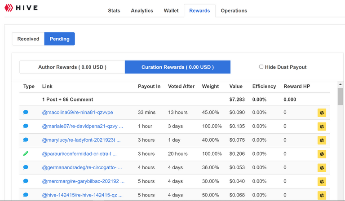Click the '33 mins' payout cell
Image resolution: width=345 pixels, height=201 pixels.
[146, 113]
